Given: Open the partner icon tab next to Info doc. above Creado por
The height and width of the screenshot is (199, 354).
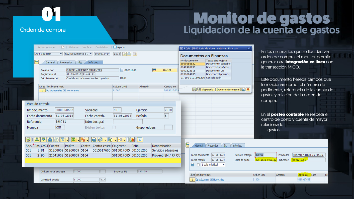Looking at the screenshot, I should tap(80, 62).
